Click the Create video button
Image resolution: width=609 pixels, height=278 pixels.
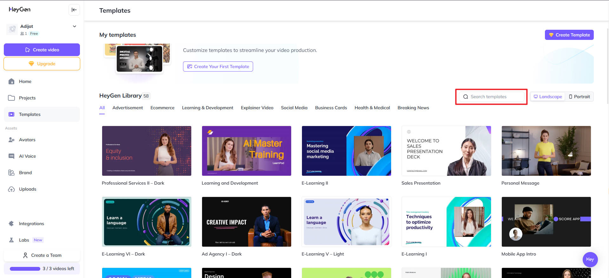pos(42,50)
